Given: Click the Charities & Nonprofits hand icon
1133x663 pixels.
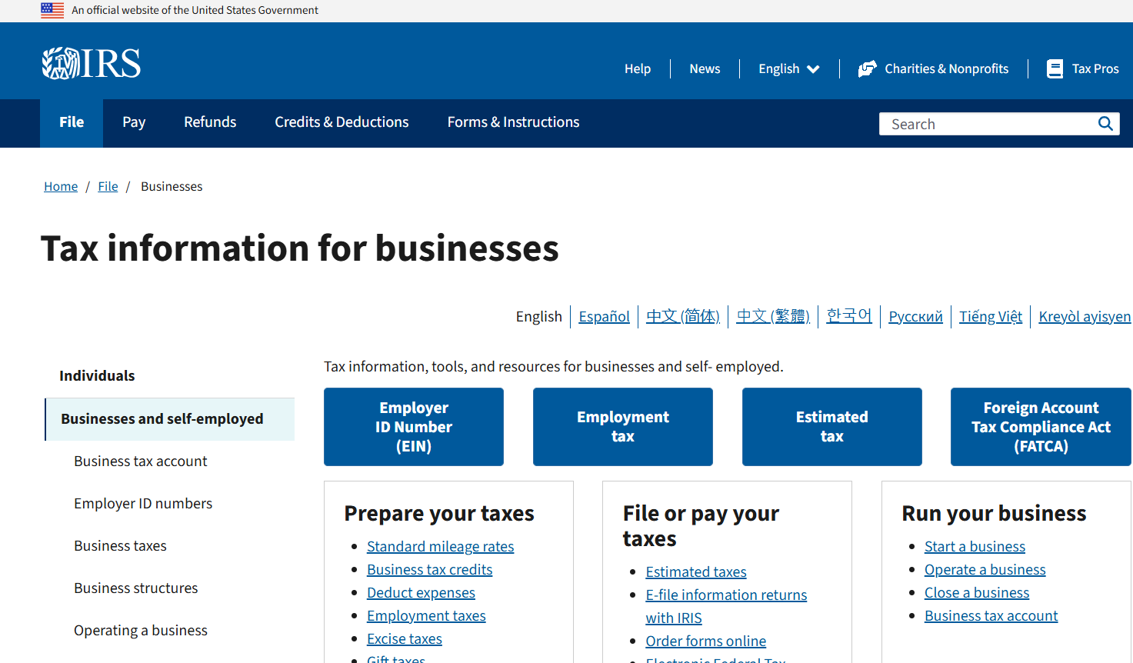Looking at the screenshot, I should 867,69.
